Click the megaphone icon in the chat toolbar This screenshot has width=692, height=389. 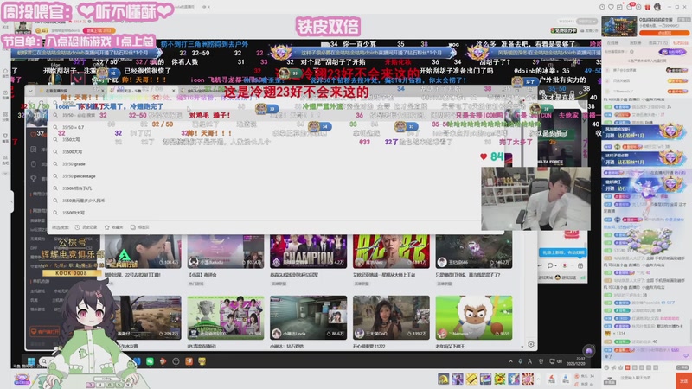click(x=614, y=368)
